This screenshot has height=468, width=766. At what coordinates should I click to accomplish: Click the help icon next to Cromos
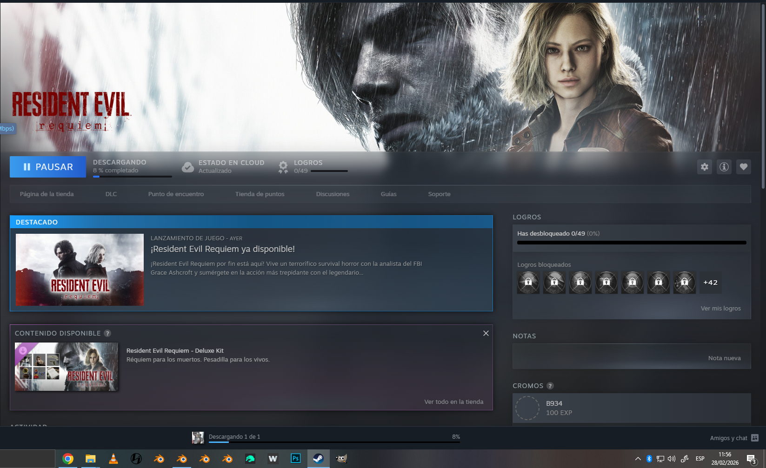pyautogui.click(x=550, y=386)
